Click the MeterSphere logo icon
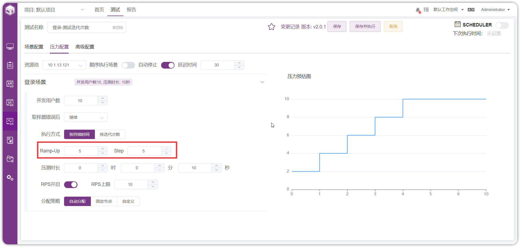This screenshot has height=247, width=520. pyautogui.click(x=10, y=10)
